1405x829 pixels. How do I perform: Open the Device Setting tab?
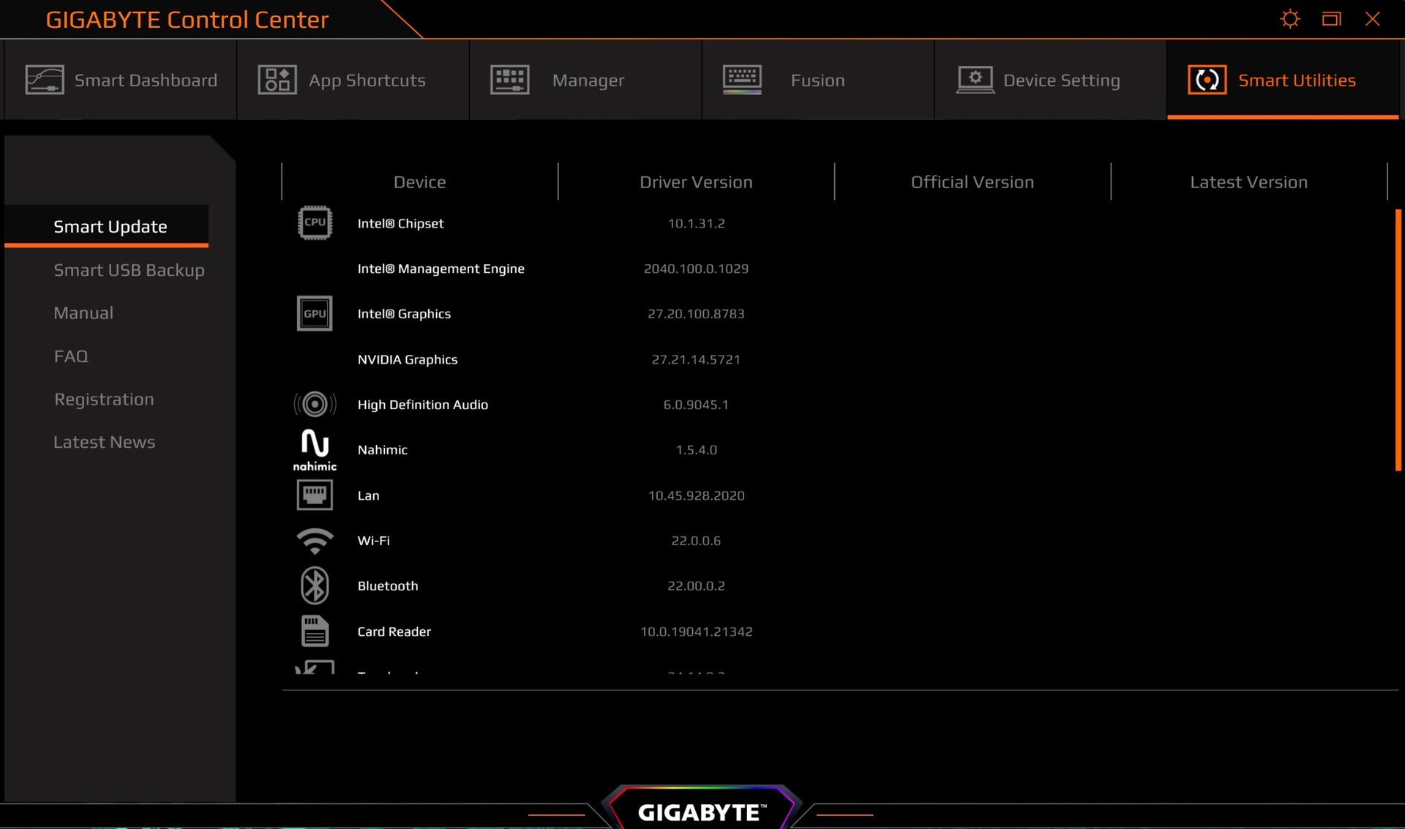click(x=1049, y=80)
